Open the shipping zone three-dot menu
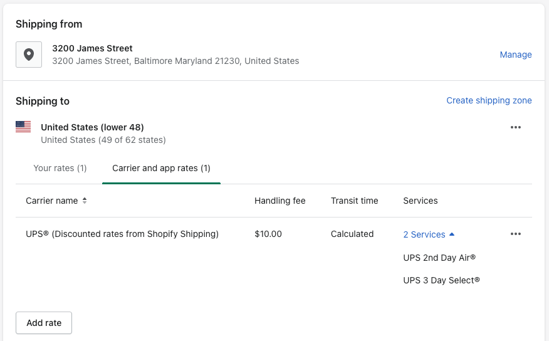Screen dimensions: 549x341 tap(516, 127)
